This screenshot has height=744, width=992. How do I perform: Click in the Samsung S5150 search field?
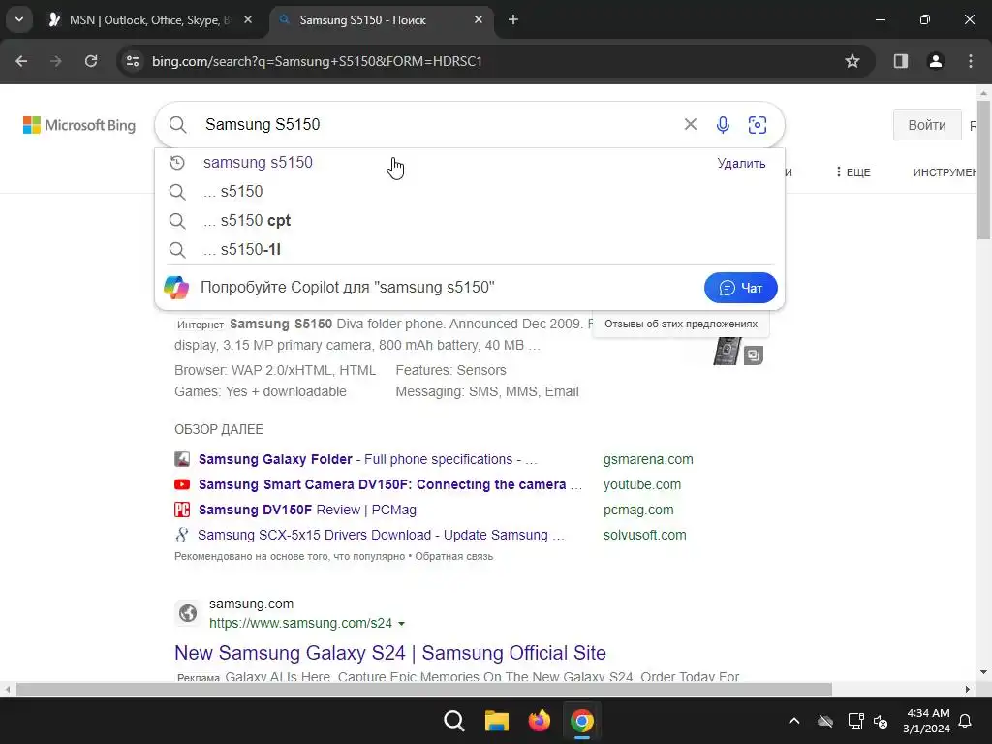(x=437, y=125)
